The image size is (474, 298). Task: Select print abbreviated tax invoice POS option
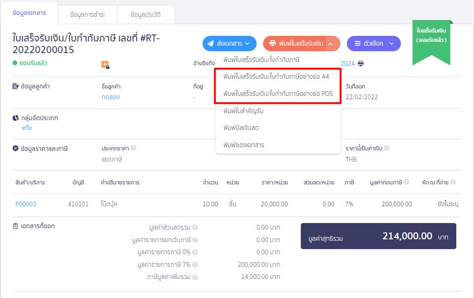point(278,94)
